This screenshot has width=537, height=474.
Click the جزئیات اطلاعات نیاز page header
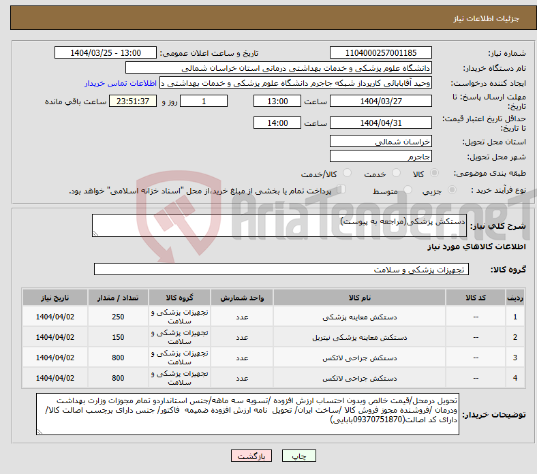486,18
